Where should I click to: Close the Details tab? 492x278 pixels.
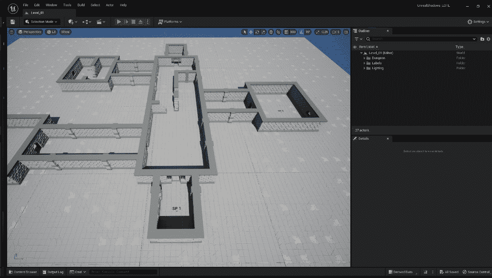coord(388,138)
